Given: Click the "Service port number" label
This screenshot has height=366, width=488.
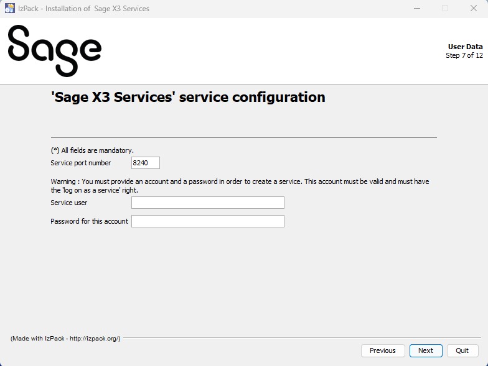Looking at the screenshot, I should (x=81, y=163).
